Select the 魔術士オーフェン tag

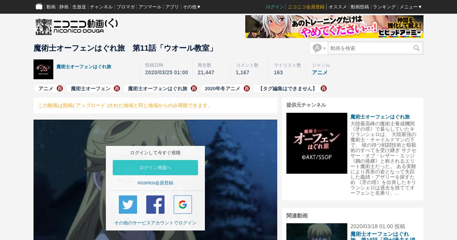[91, 88]
